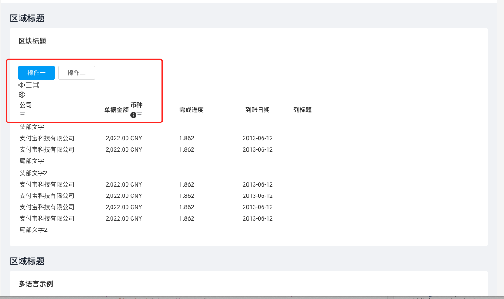Click the density icon left of the list icon
Image resolution: width=504 pixels, height=299 pixels.
[x=23, y=85]
